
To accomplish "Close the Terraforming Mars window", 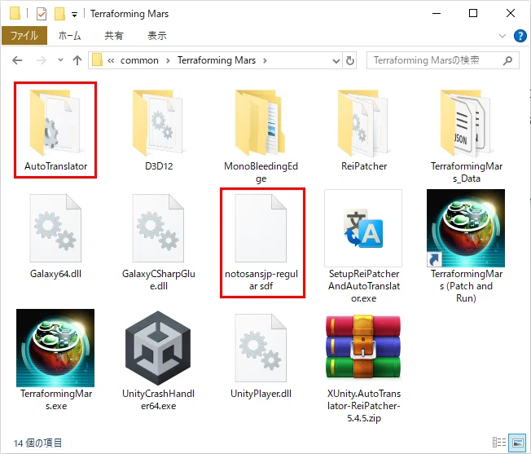I will point(511,14).
